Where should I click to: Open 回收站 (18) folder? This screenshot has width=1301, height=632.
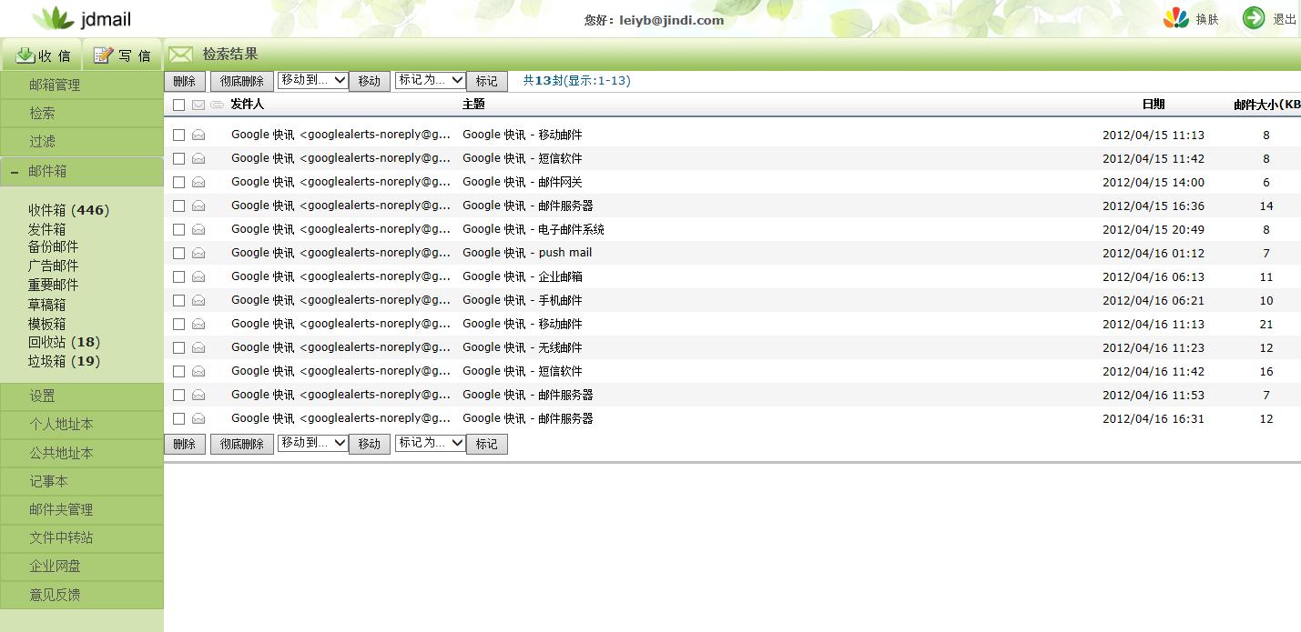tap(64, 342)
